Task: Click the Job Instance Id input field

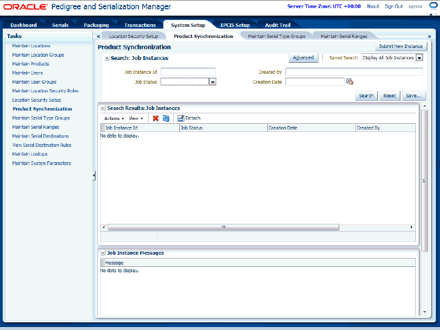Action: tap(188, 72)
